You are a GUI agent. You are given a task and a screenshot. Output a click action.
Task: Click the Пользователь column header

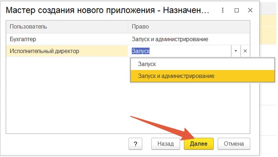67,27
